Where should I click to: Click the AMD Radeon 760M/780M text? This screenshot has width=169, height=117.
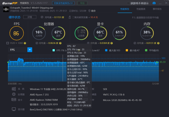tap(44, 100)
